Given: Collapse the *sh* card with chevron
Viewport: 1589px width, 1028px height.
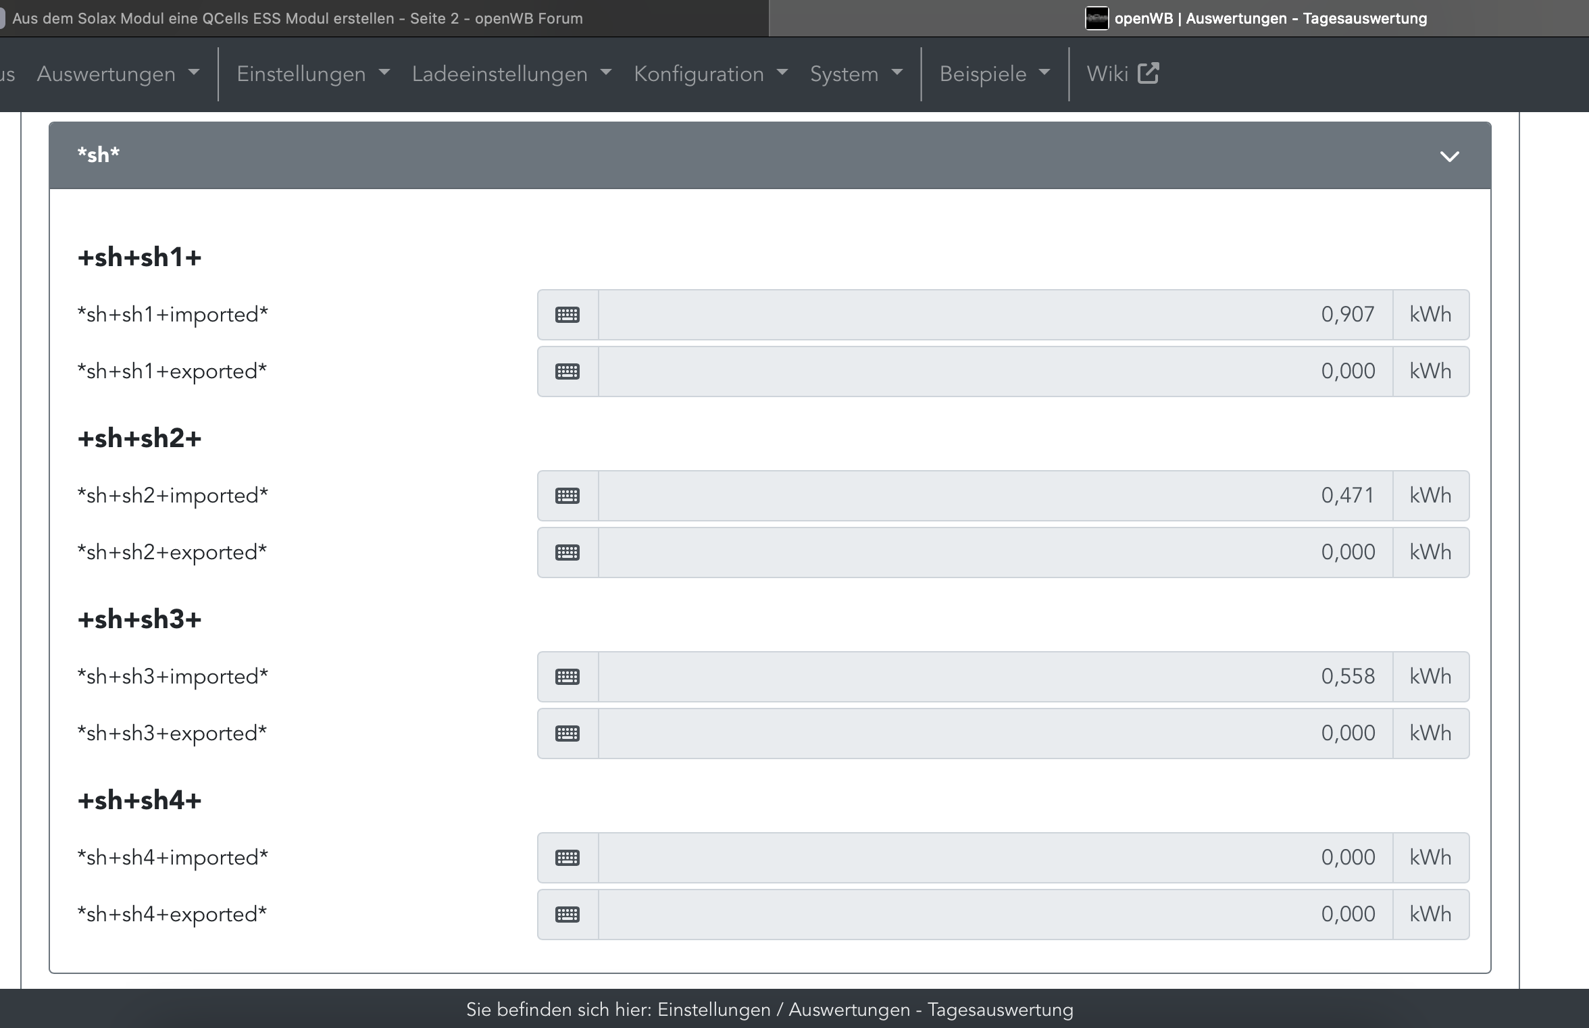Looking at the screenshot, I should tap(1449, 157).
